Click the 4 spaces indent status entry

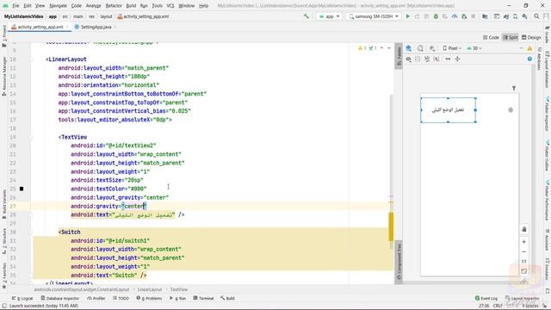(530, 306)
